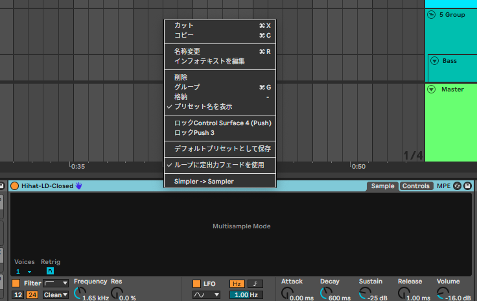Viewport: 477px width, 301px height.
Task: Unfold the Bass track arrow
Action: coord(434,61)
